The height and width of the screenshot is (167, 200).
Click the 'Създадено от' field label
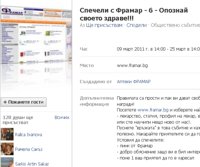pyautogui.click(x=96, y=81)
